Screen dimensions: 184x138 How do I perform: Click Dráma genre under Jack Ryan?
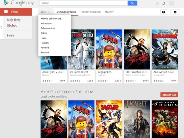(x=45, y=75)
